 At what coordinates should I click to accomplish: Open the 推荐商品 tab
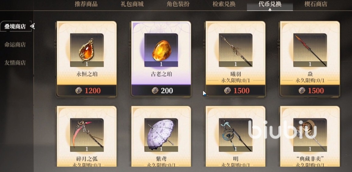click(86, 4)
